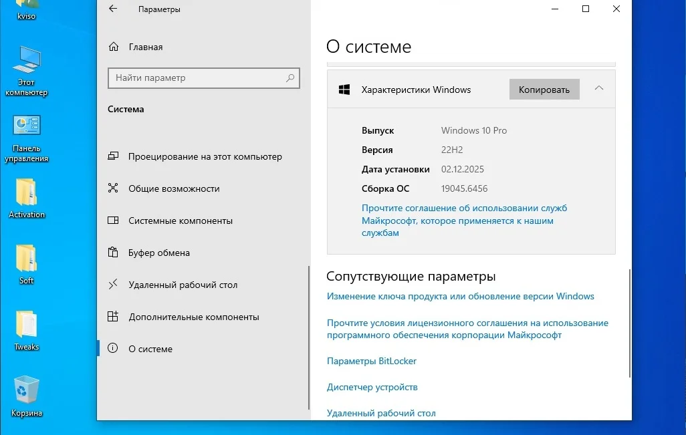Image resolution: width=686 pixels, height=435 pixels.
Task: Collapse the Характеристики Windows section chevron
Action: 599,89
